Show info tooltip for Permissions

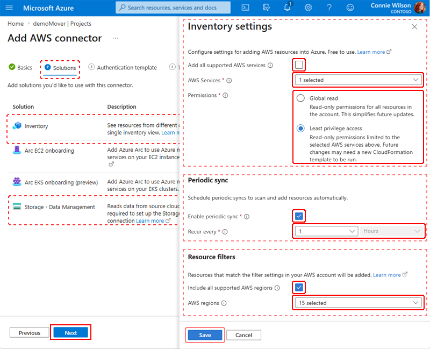(225, 95)
